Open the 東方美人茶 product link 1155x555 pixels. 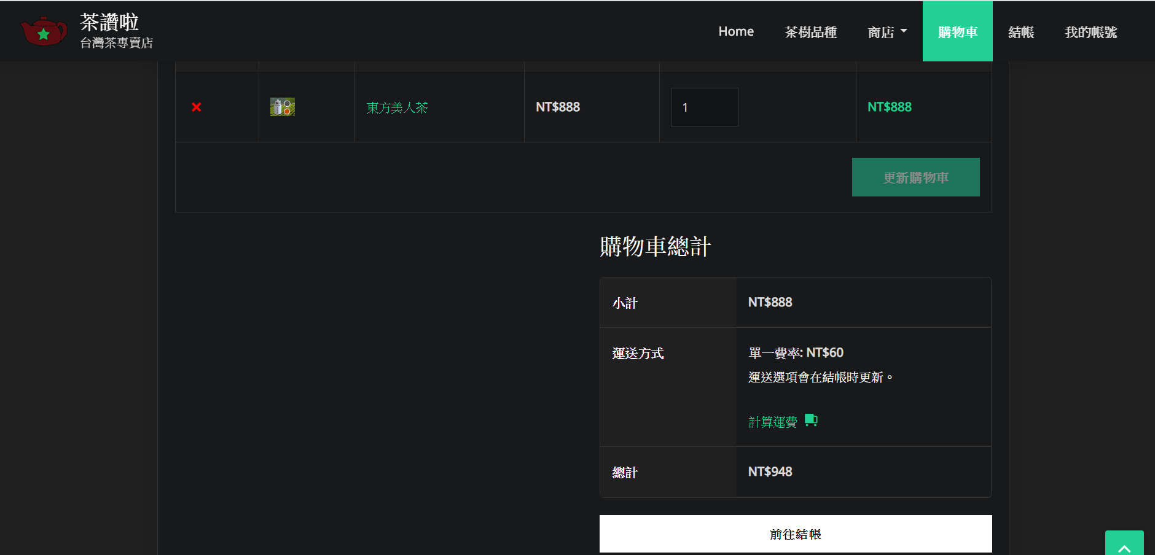click(397, 108)
